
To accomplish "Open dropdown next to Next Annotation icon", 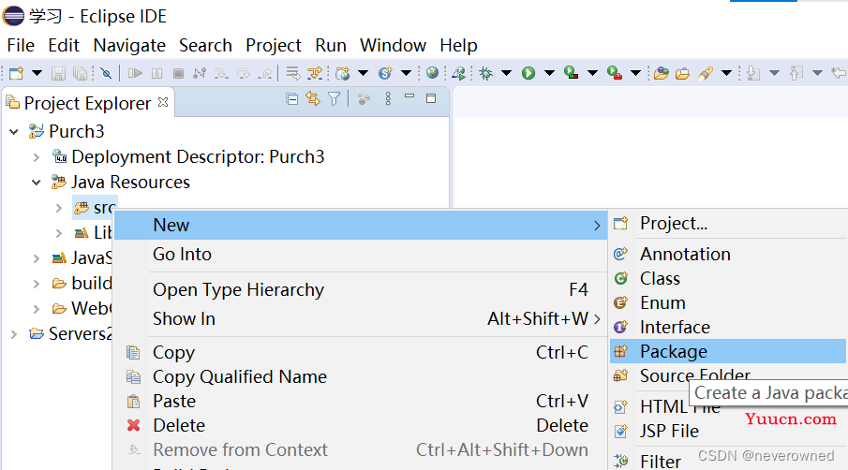I will coord(775,73).
